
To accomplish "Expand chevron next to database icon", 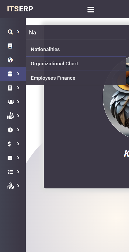I will point(18,74).
